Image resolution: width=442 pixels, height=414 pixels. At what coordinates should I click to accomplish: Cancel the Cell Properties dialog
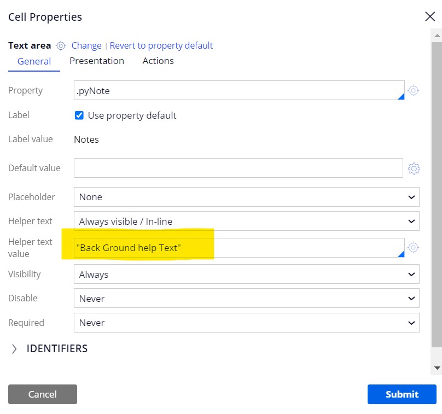coord(42,394)
